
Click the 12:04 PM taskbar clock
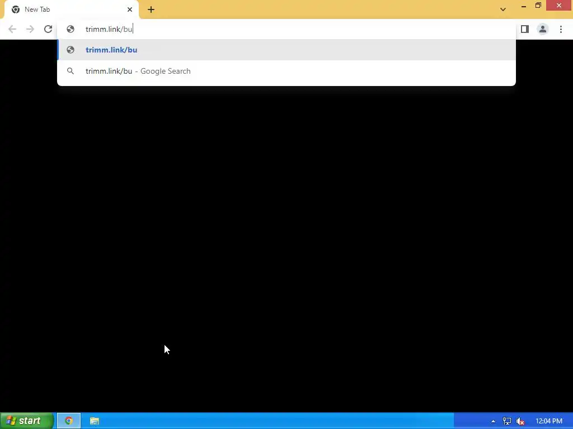coord(549,421)
